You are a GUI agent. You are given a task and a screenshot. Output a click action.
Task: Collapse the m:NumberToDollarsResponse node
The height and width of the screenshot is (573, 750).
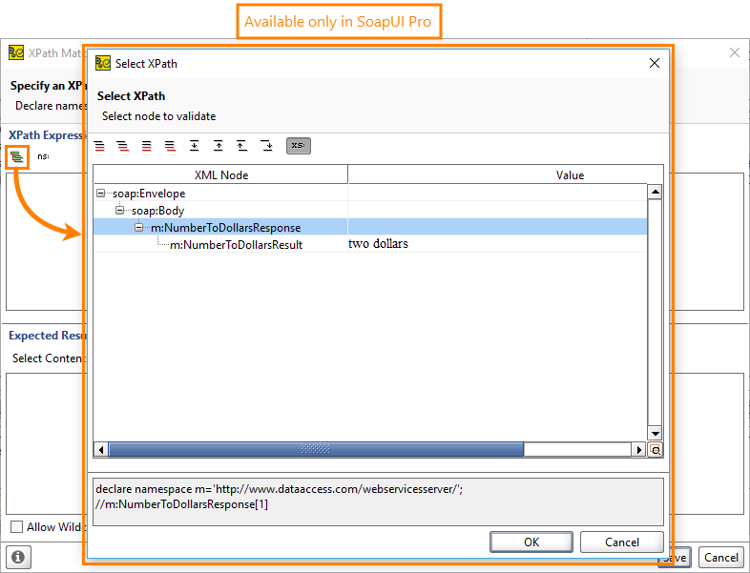click(138, 228)
